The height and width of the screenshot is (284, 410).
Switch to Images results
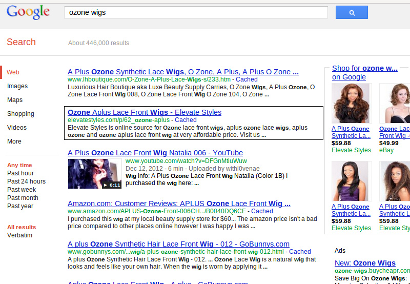point(17,86)
